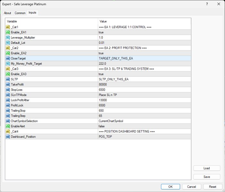Open the CurrentChartSymbol value dropdown

(144, 121)
